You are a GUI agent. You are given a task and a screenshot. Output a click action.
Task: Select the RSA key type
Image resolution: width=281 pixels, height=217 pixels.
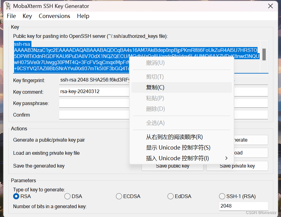tap(16, 196)
